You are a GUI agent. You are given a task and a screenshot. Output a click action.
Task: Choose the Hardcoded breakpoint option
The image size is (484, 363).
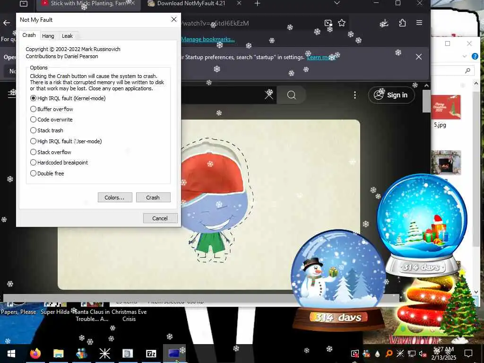click(59, 163)
